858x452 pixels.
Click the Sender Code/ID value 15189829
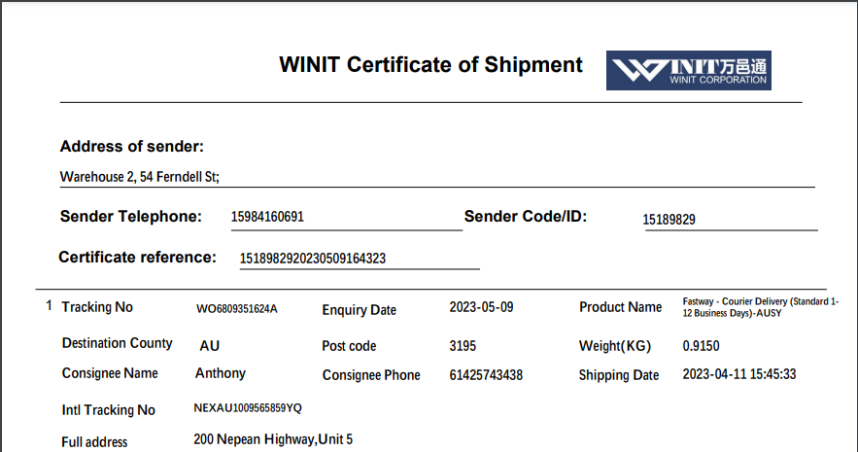pos(669,220)
